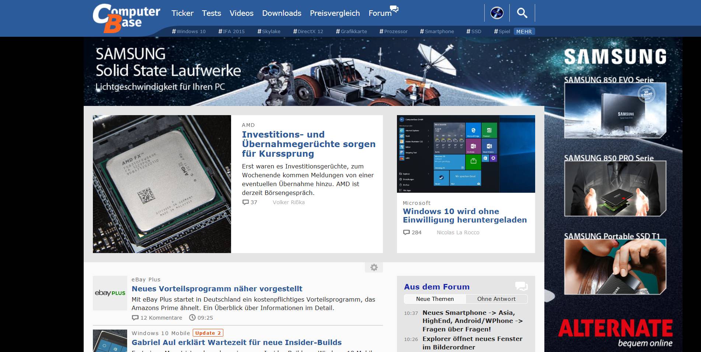Image resolution: width=701 pixels, height=352 pixels.
Task: Click the forum bubbles icon in Aus dem Forum
Action: tap(521, 286)
